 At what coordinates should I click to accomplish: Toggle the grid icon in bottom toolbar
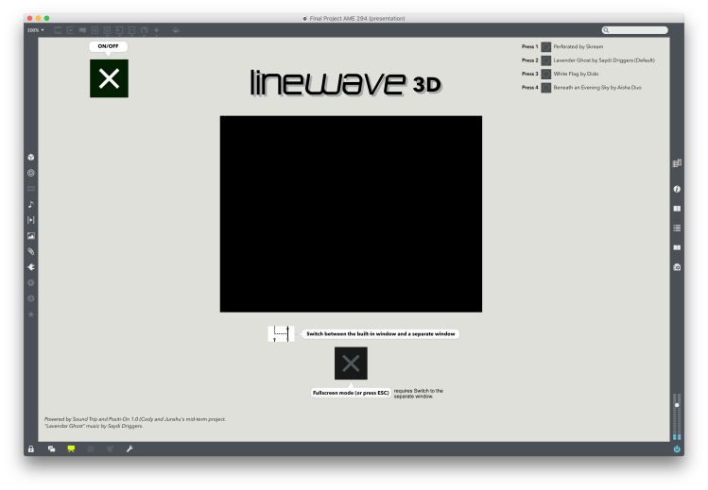tap(91, 449)
